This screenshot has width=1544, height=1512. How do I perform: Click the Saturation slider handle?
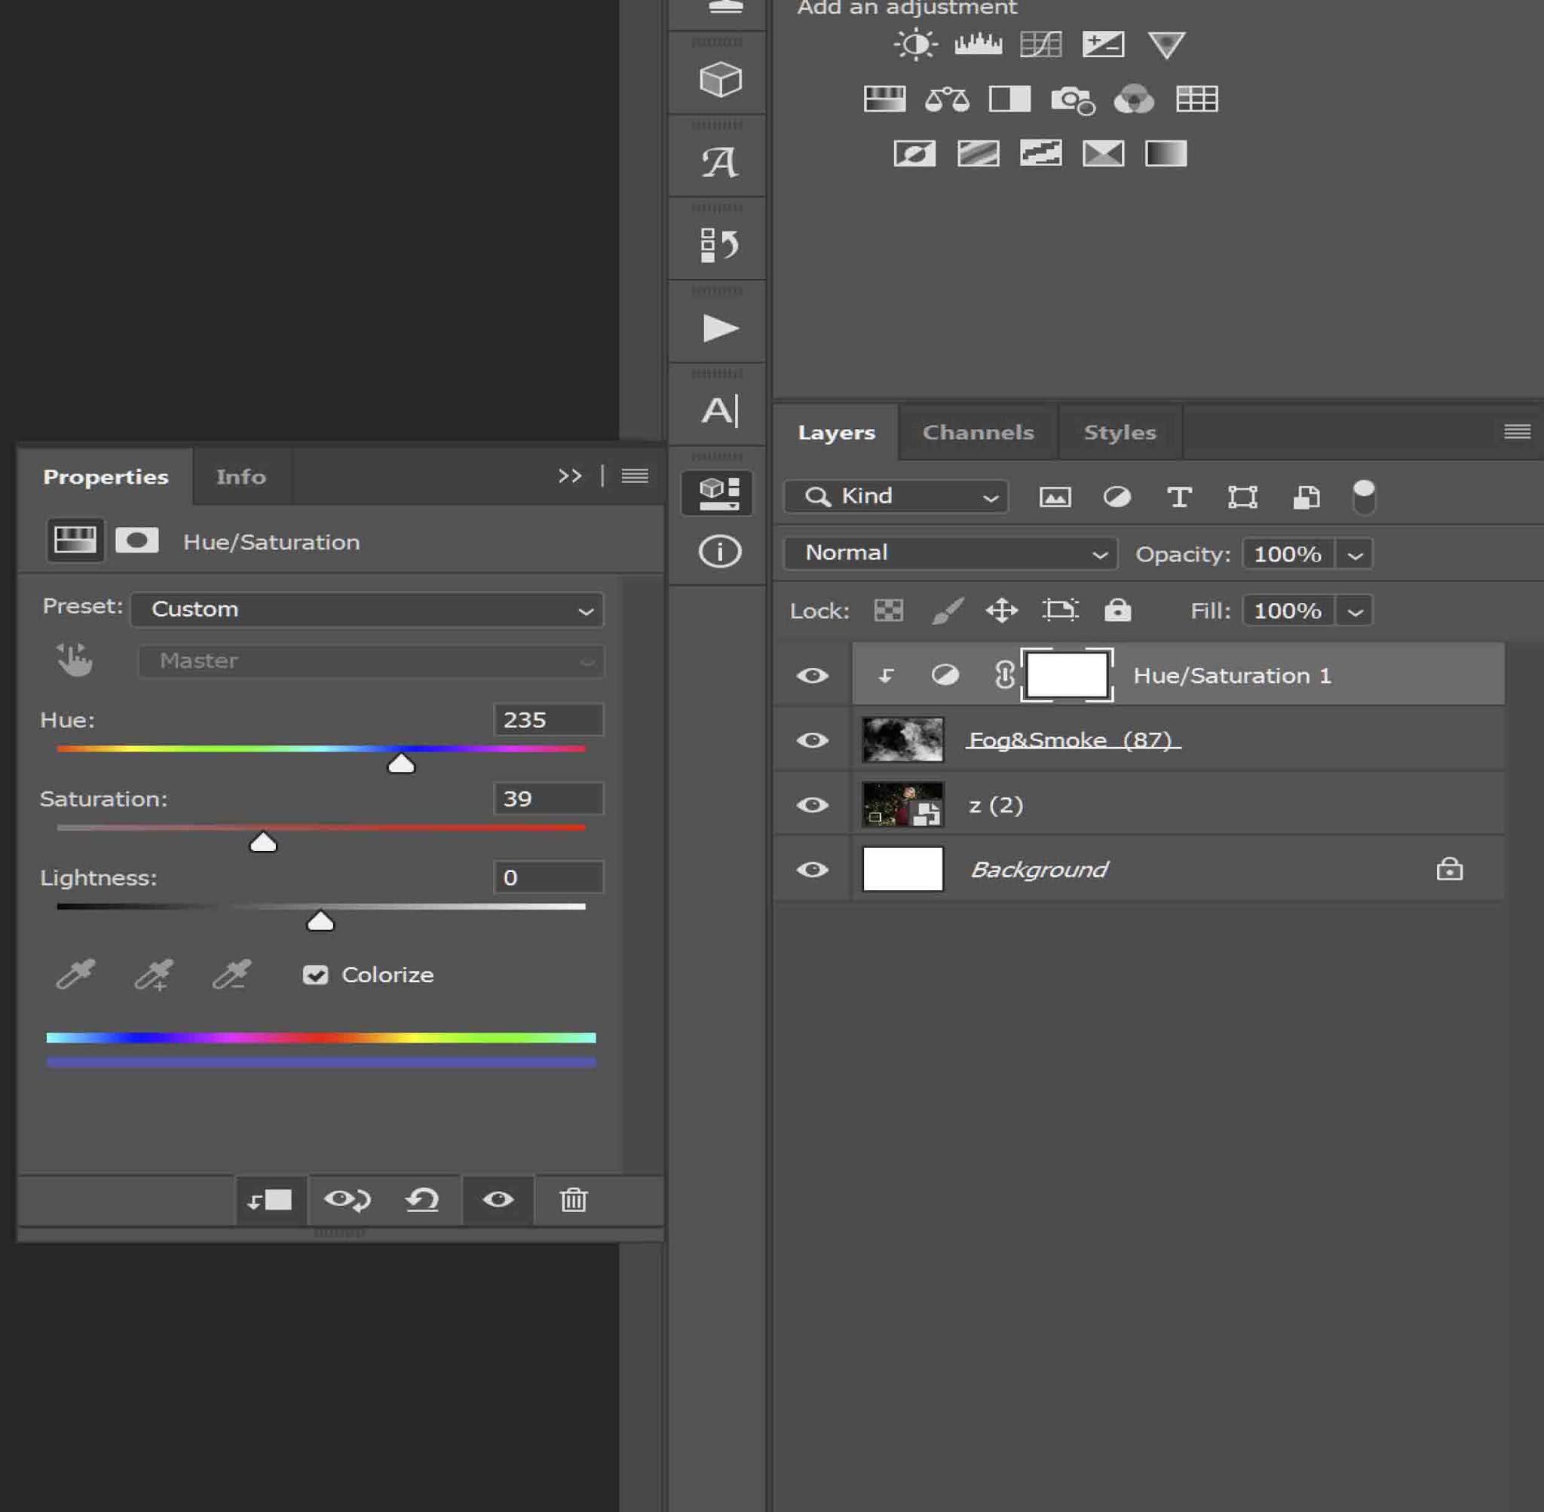263,842
